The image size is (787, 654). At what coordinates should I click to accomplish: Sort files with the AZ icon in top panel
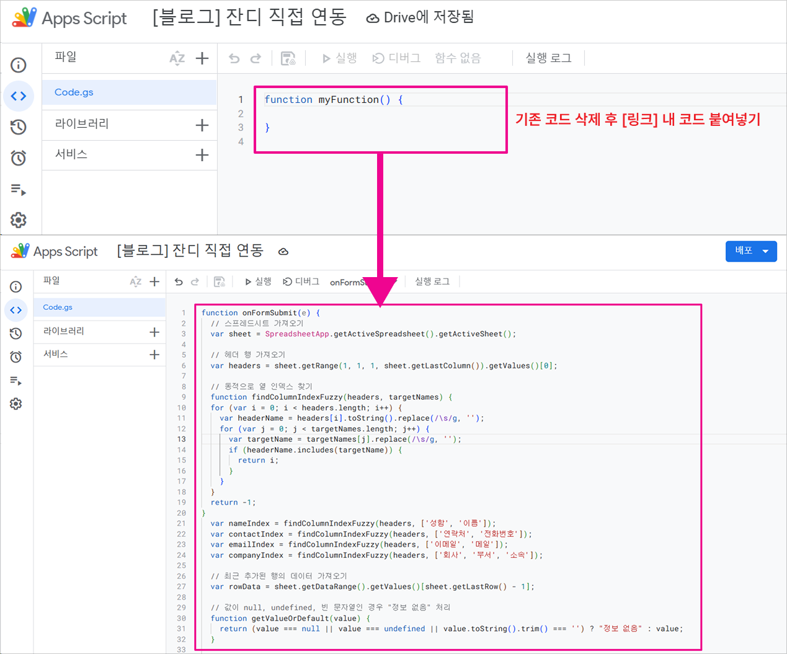(x=177, y=58)
